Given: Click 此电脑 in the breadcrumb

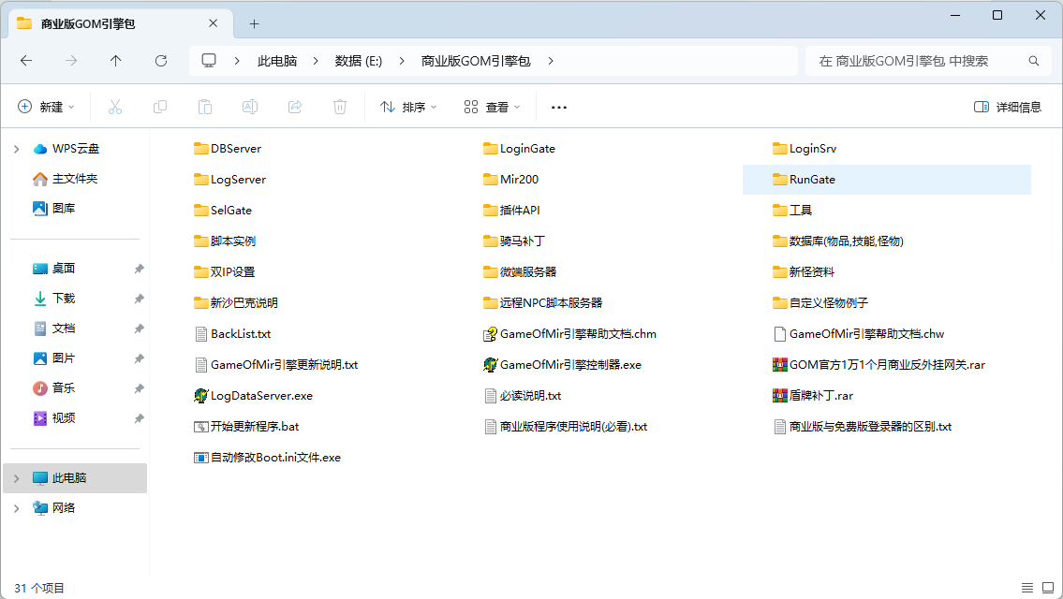Looking at the screenshot, I should pyautogui.click(x=277, y=61).
